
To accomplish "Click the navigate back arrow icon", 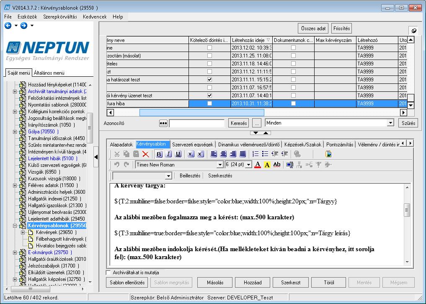I will pyautogui.click(x=8, y=26).
